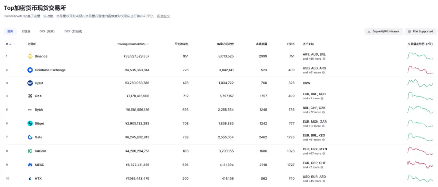Click the 交易所 column header
The image size is (438, 187).
click(x=31, y=44)
